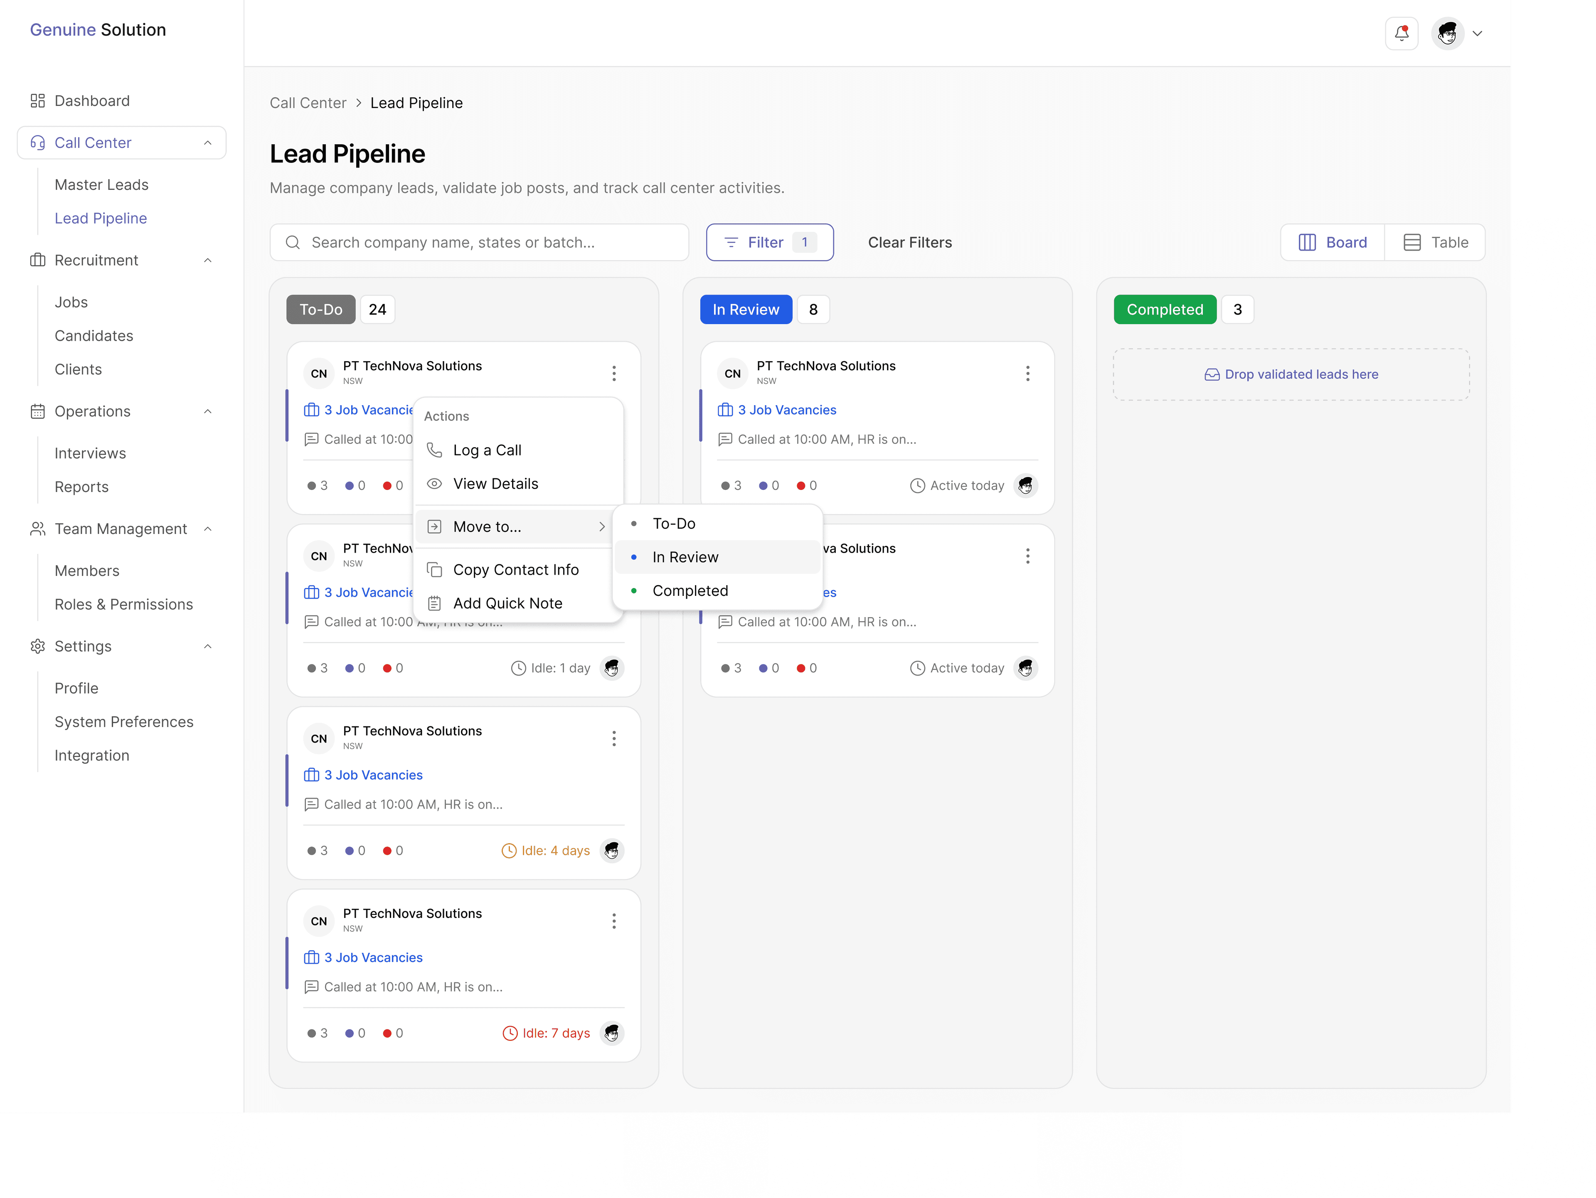
Task: Click Clear Filters
Action: (910, 243)
